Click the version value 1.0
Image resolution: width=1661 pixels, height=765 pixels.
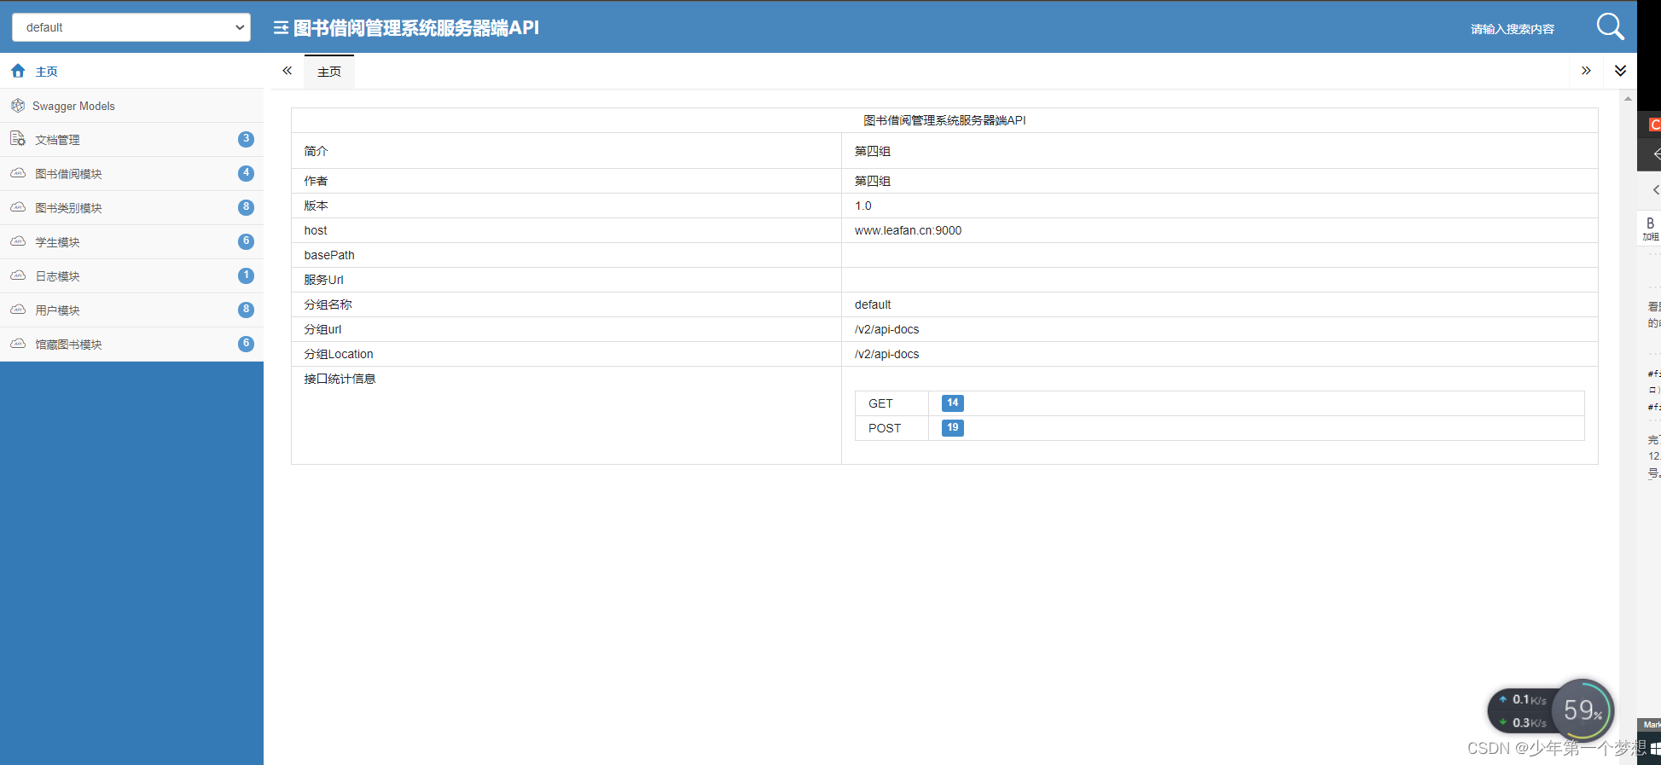(x=863, y=206)
